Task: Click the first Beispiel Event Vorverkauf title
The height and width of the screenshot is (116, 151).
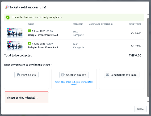Action: tap(43, 35)
